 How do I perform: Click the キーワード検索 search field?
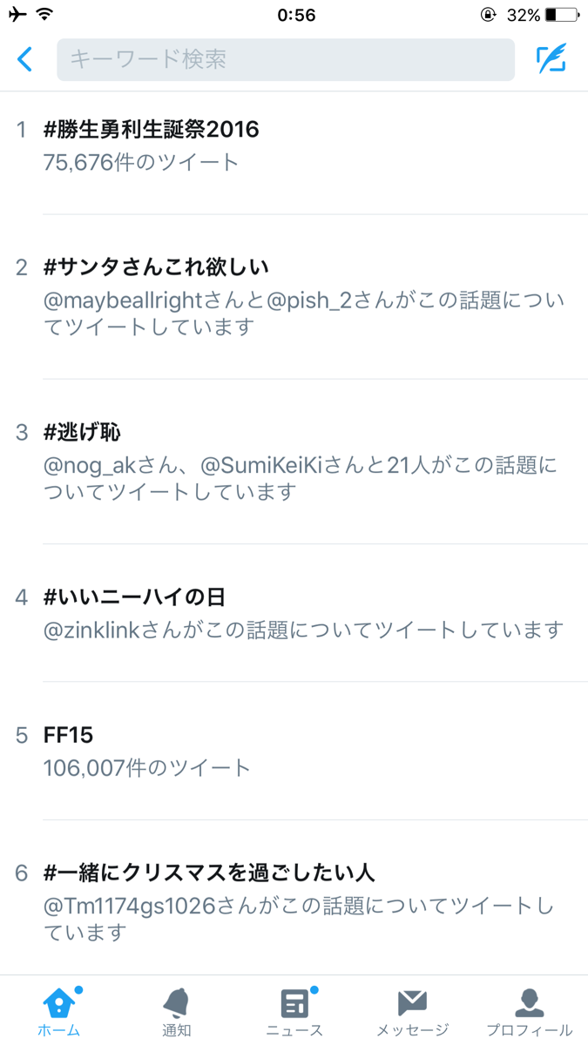tap(285, 59)
